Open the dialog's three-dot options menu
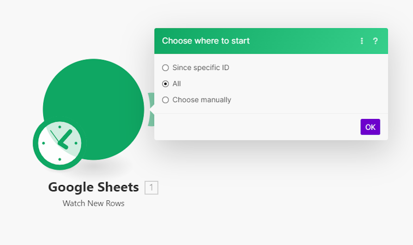The height and width of the screenshot is (245, 413). coord(362,41)
